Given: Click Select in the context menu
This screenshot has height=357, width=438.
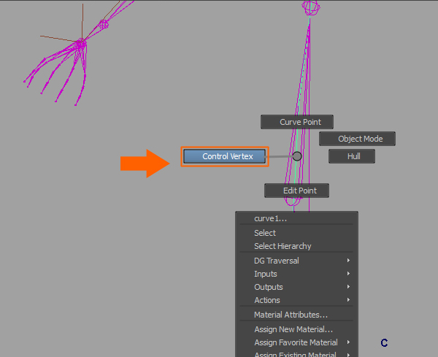Looking at the screenshot, I should point(296,233).
